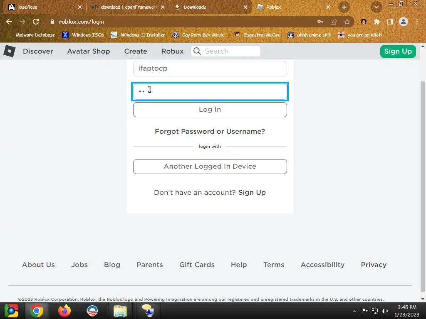Click the volume speaker tray icon
426x319 pixels.
pyautogui.click(x=385, y=311)
